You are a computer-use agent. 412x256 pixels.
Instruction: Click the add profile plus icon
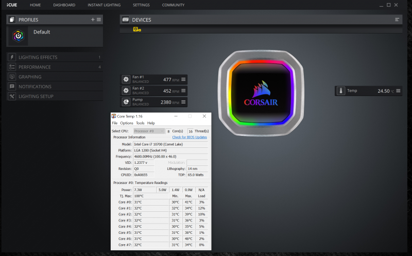pos(93,19)
